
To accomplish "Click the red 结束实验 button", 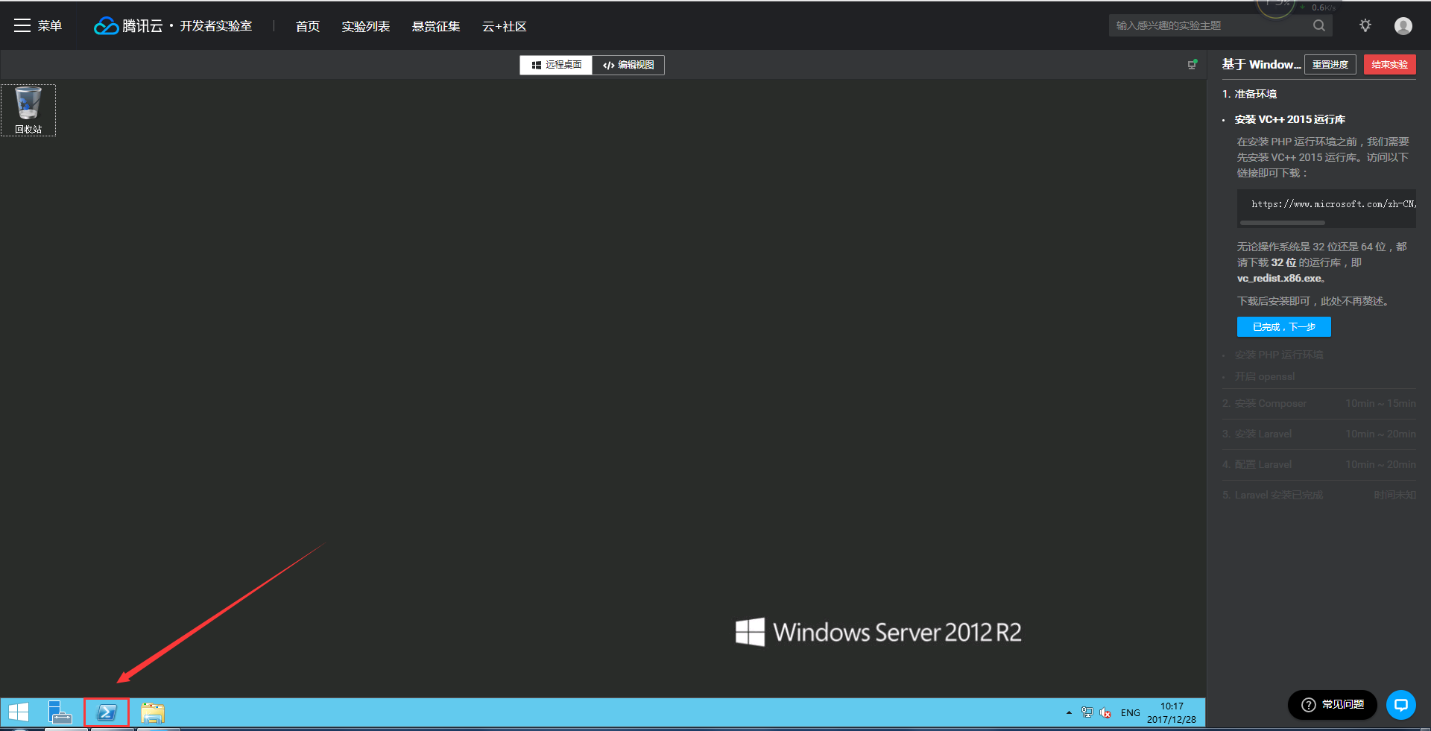I will coord(1390,65).
